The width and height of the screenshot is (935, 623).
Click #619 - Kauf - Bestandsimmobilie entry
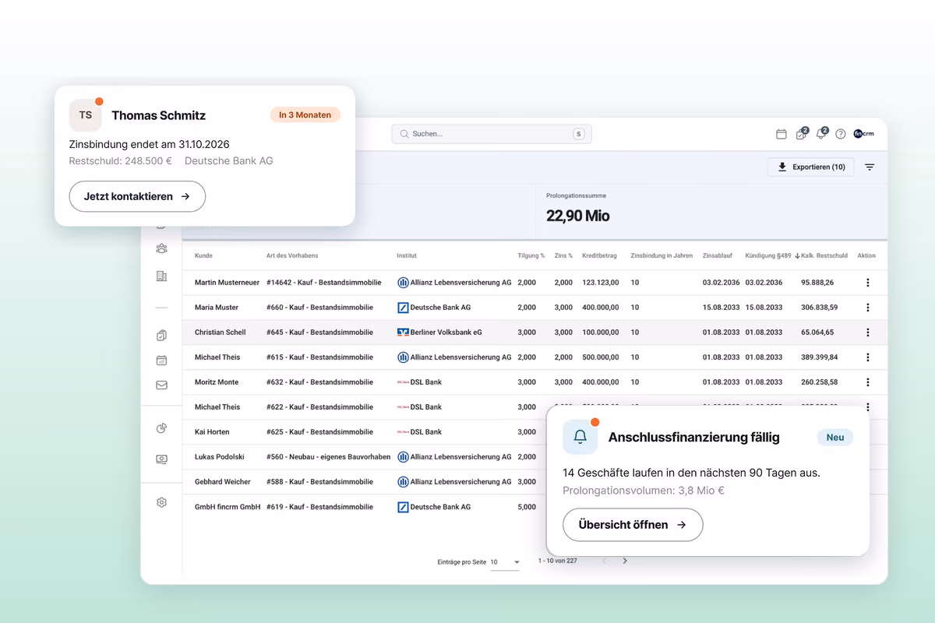point(319,507)
